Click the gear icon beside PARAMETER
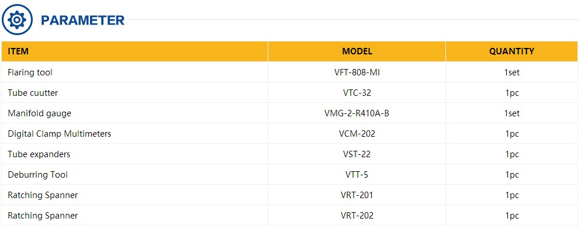This screenshot has width=588, height=232. tap(17, 19)
